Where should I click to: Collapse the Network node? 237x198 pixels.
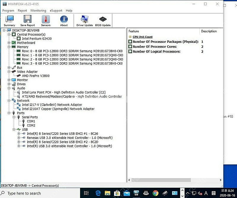click(9, 100)
